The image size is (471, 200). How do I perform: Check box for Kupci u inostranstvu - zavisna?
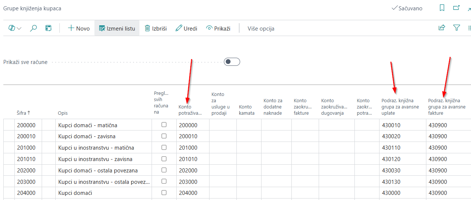coord(164,159)
